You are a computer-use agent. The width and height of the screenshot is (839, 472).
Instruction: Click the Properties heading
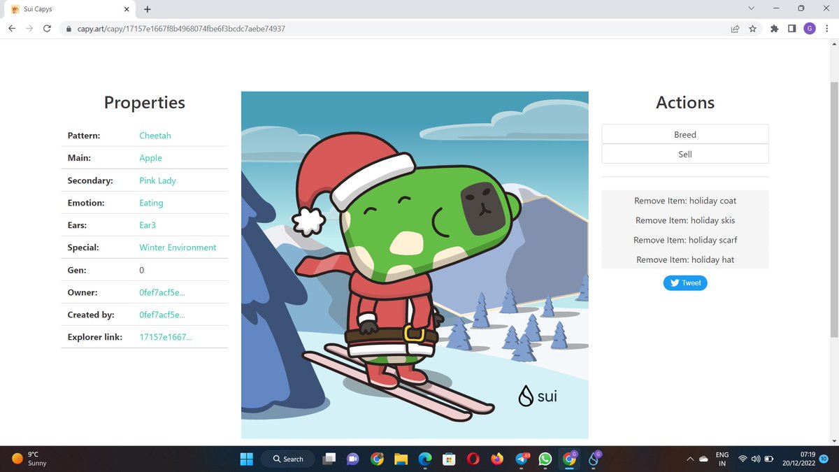[x=145, y=102]
